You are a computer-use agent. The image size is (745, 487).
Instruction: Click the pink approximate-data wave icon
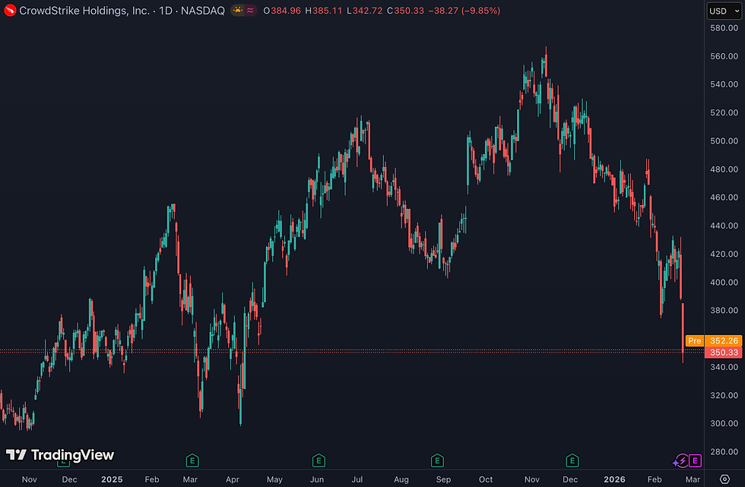250,11
